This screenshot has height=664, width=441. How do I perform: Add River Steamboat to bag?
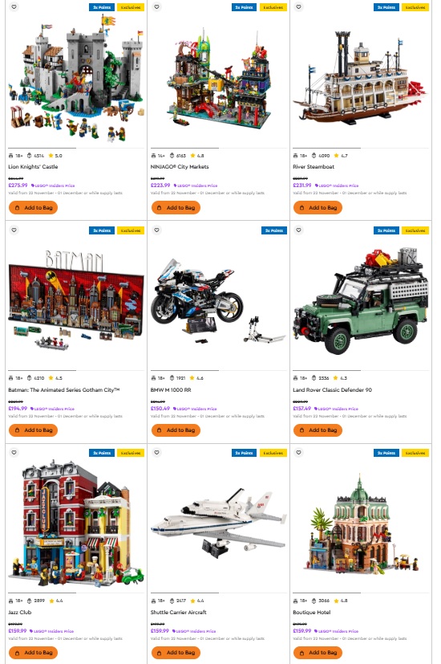(x=318, y=207)
